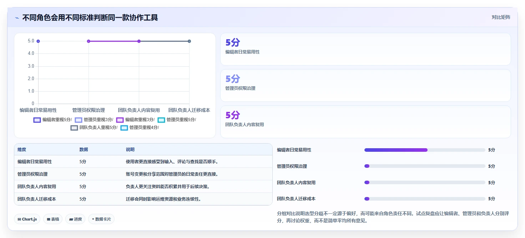Image resolution: width=525 pixels, height=238 pixels.
Task: Click the chart data point above 团队负责人迁移成本
Action: (x=189, y=41)
